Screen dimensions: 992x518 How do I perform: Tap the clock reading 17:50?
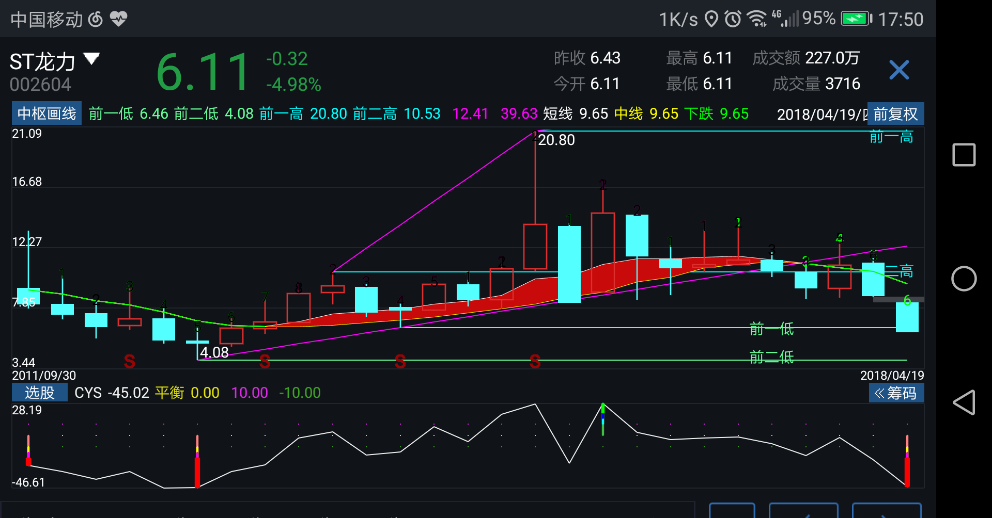901,20
